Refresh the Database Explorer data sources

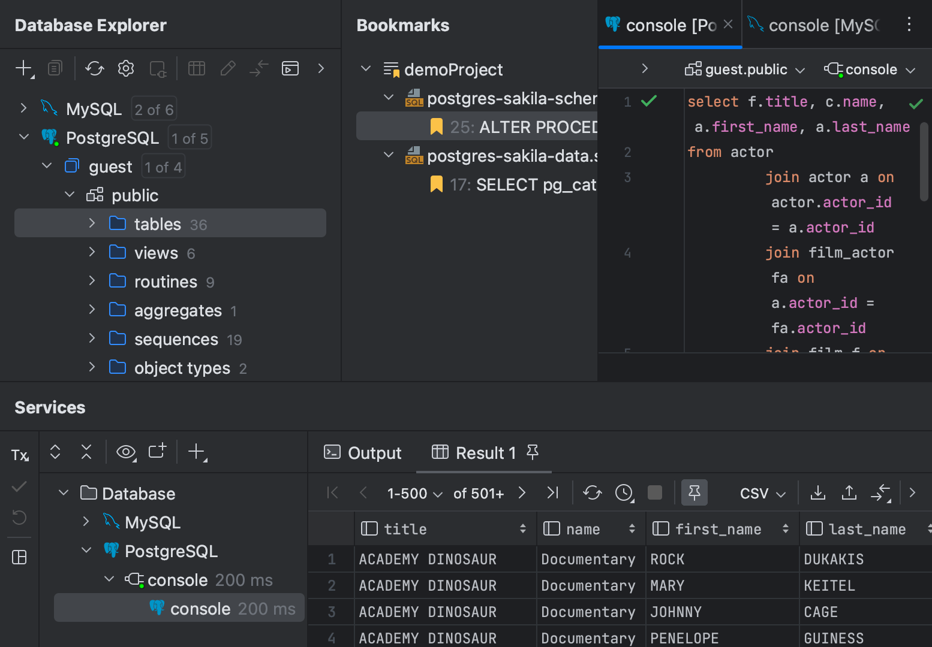(x=94, y=68)
